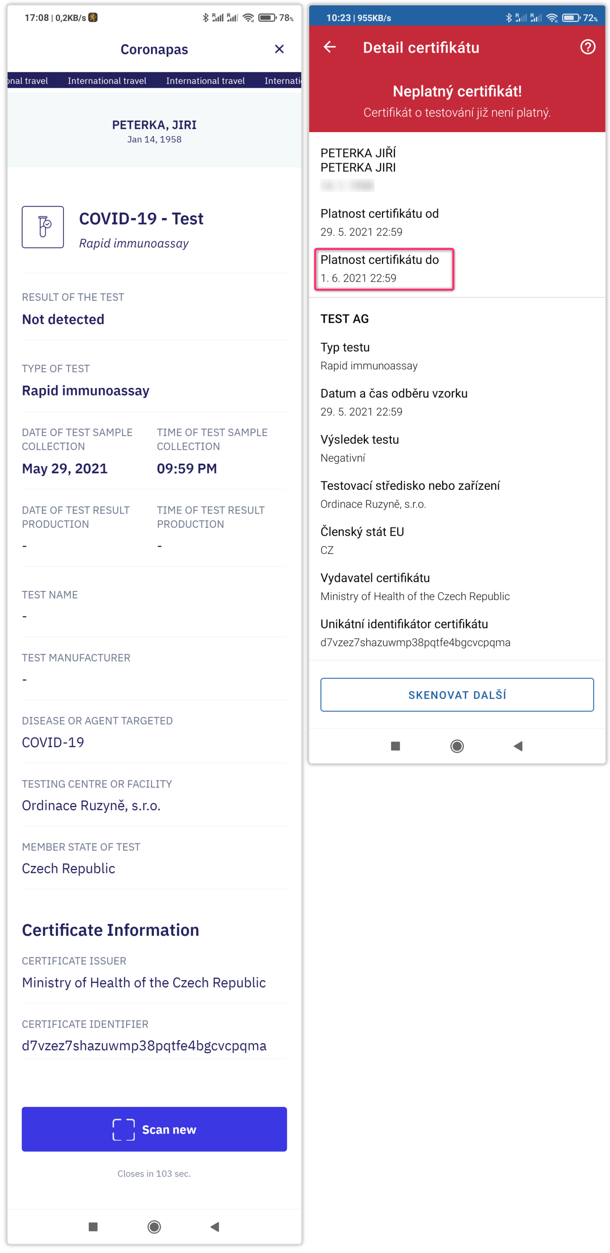
Task: Tap Android home circle on Coronapas screen
Action: point(154,1226)
